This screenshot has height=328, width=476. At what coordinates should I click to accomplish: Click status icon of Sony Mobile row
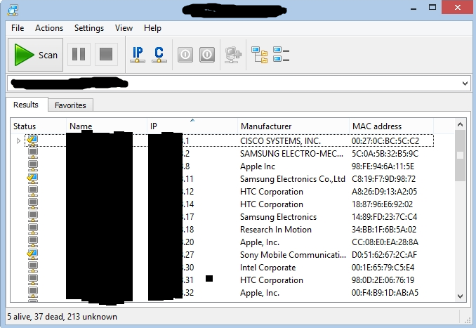click(32, 254)
